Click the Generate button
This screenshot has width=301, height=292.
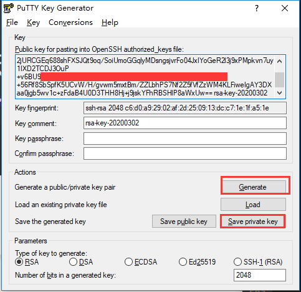click(253, 187)
